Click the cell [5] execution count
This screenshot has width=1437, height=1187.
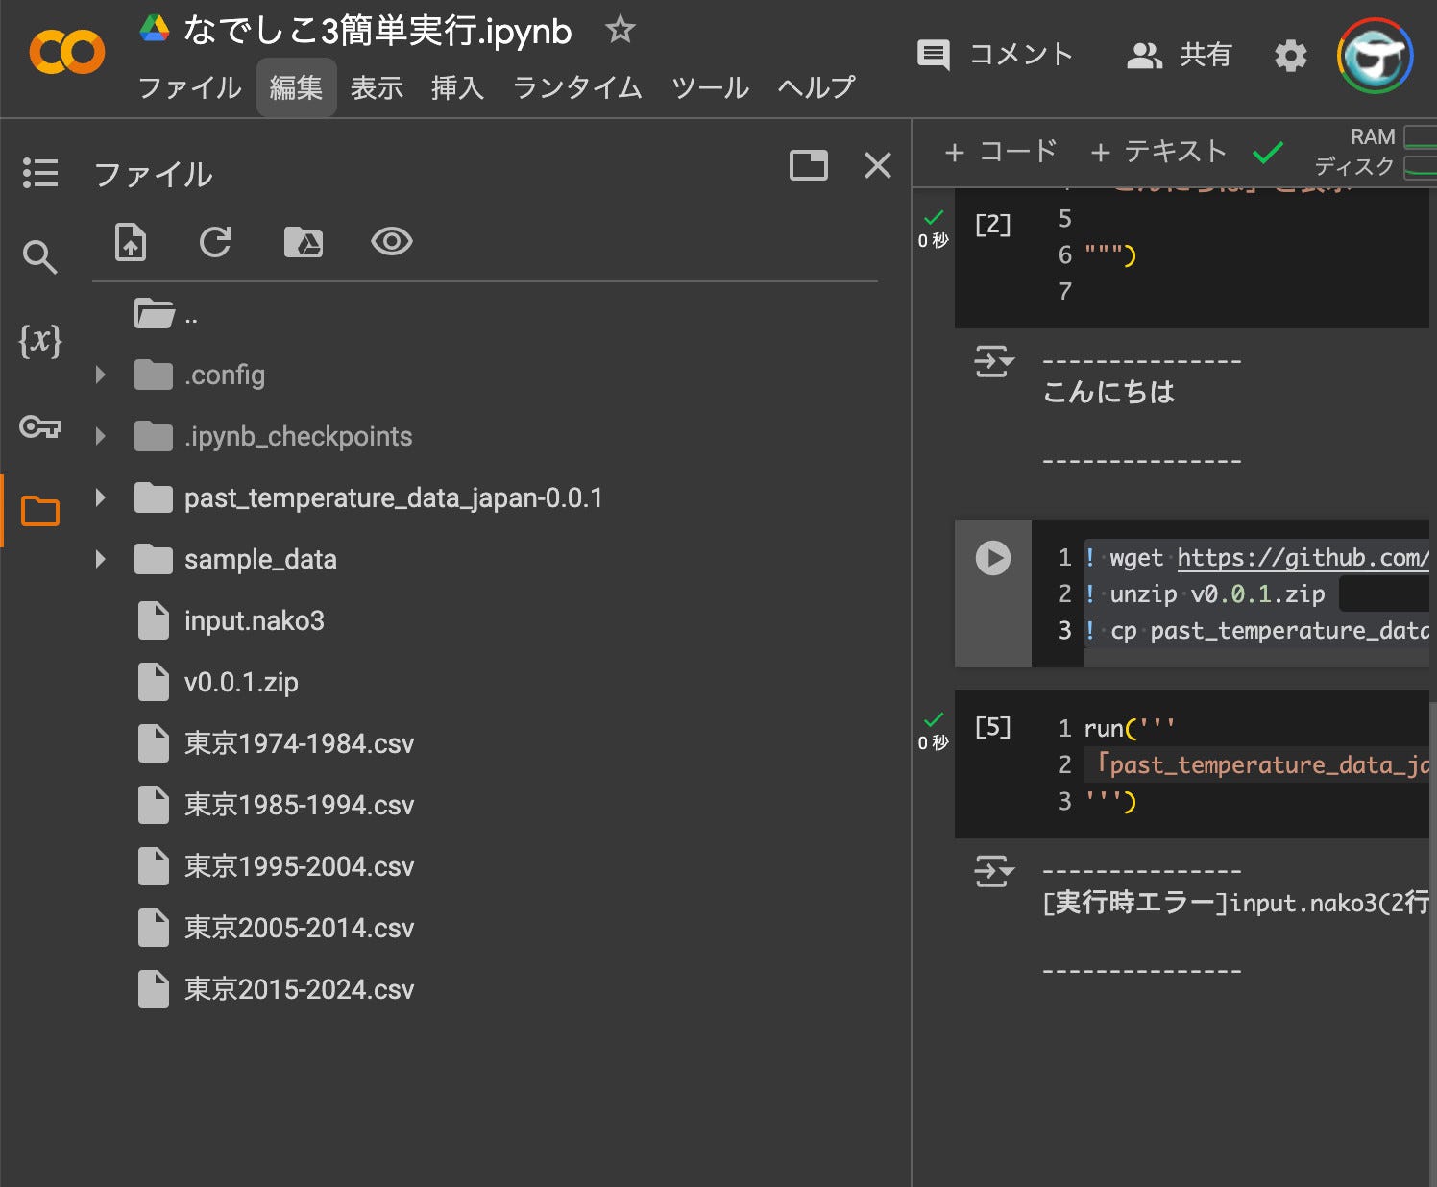(x=993, y=727)
